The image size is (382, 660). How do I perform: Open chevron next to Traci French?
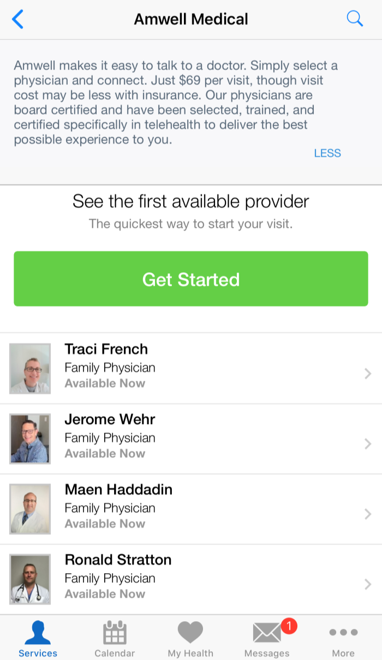click(x=368, y=374)
